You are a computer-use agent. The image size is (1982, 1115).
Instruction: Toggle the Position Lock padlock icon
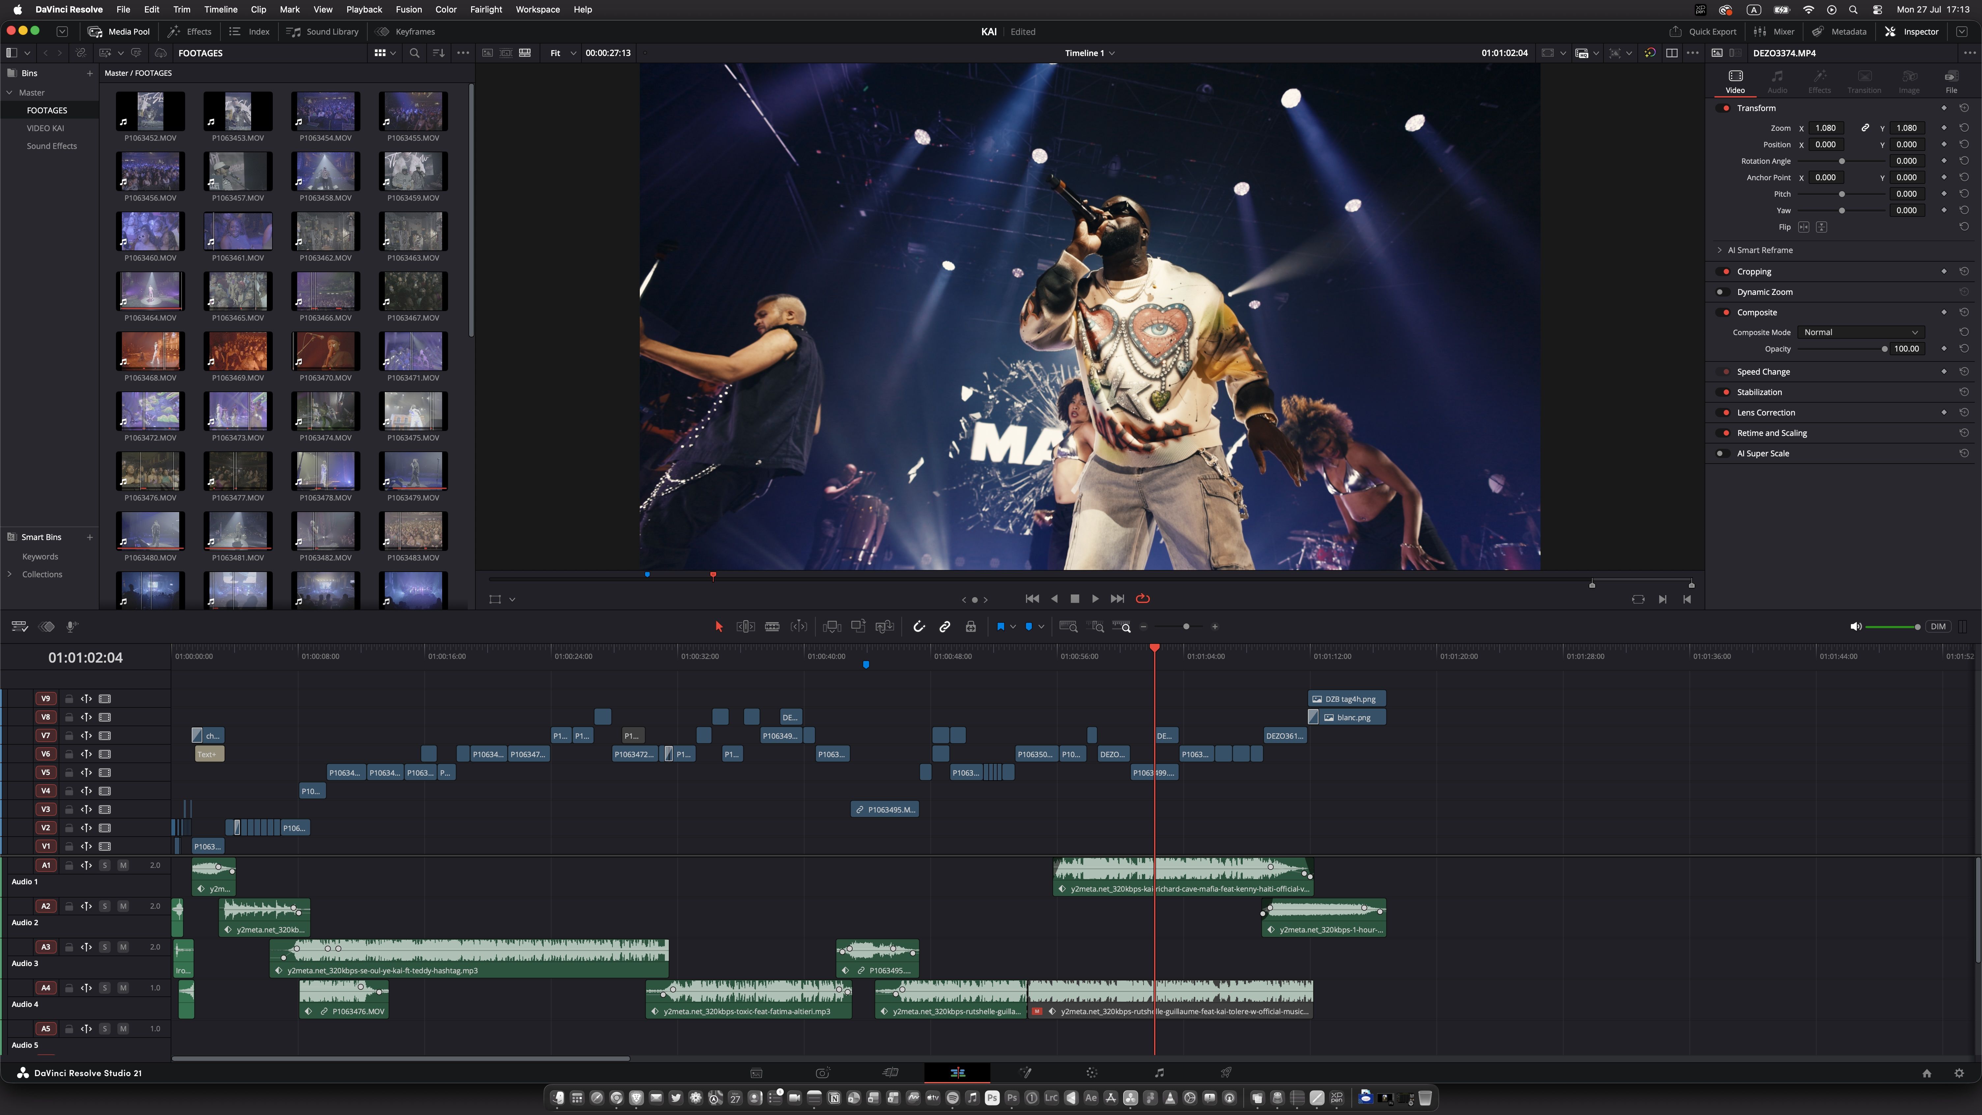(x=971, y=626)
